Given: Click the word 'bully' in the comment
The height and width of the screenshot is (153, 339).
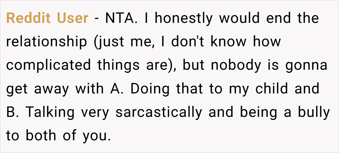Looking at the screenshot, I should (314, 112).
